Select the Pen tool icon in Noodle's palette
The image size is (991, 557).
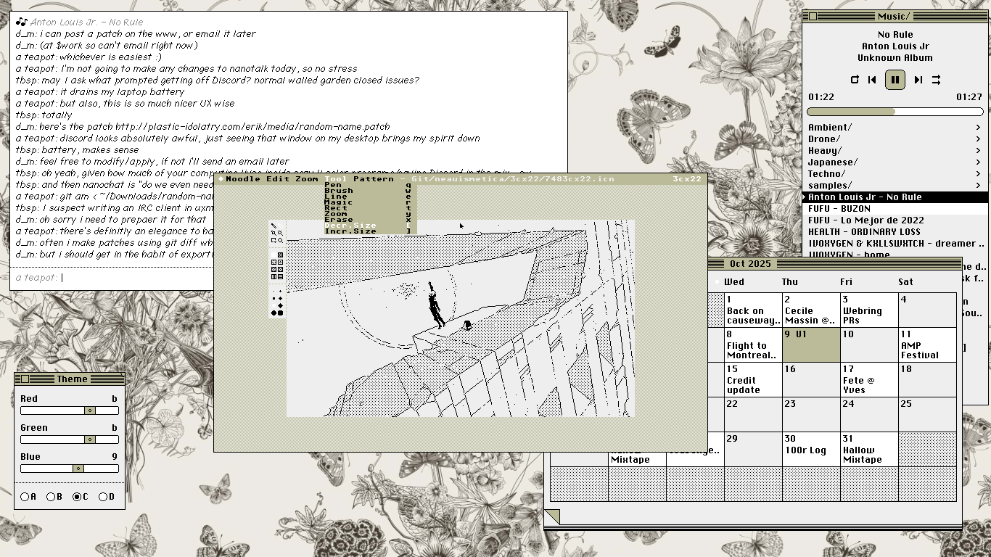[x=274, y=226]
